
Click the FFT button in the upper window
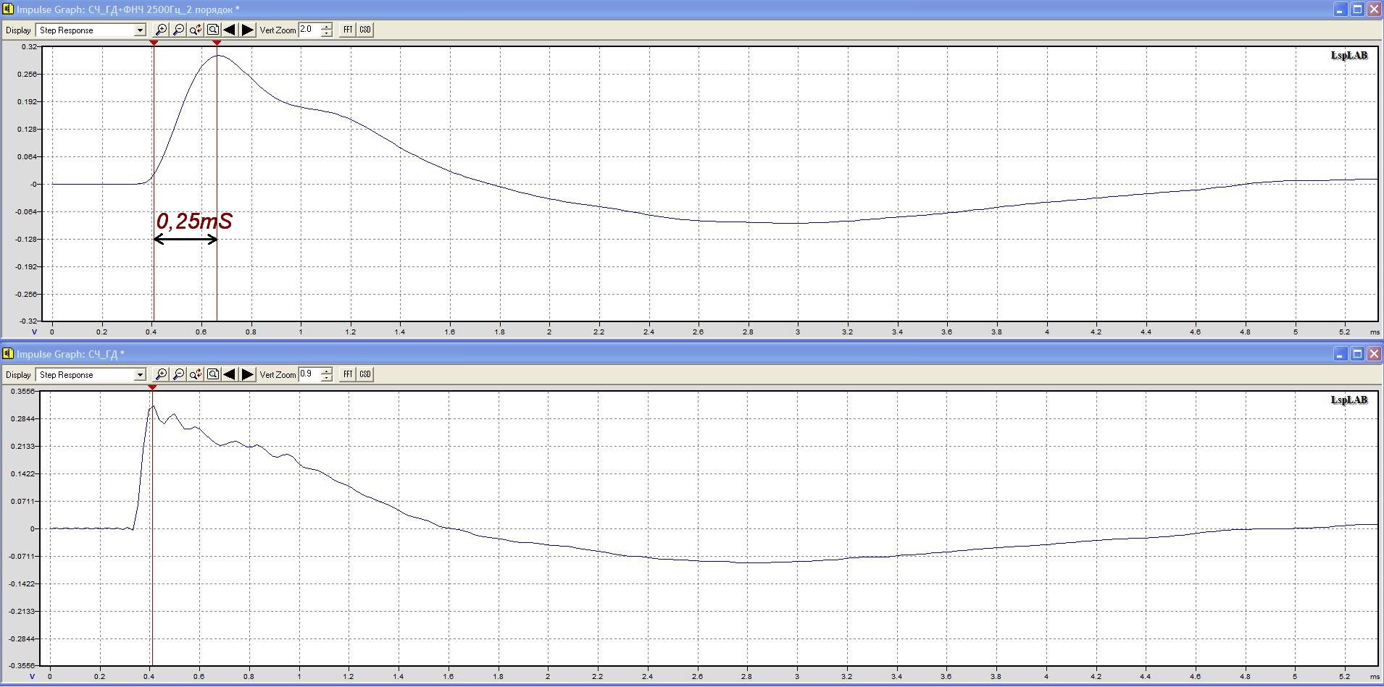(348, 30)
